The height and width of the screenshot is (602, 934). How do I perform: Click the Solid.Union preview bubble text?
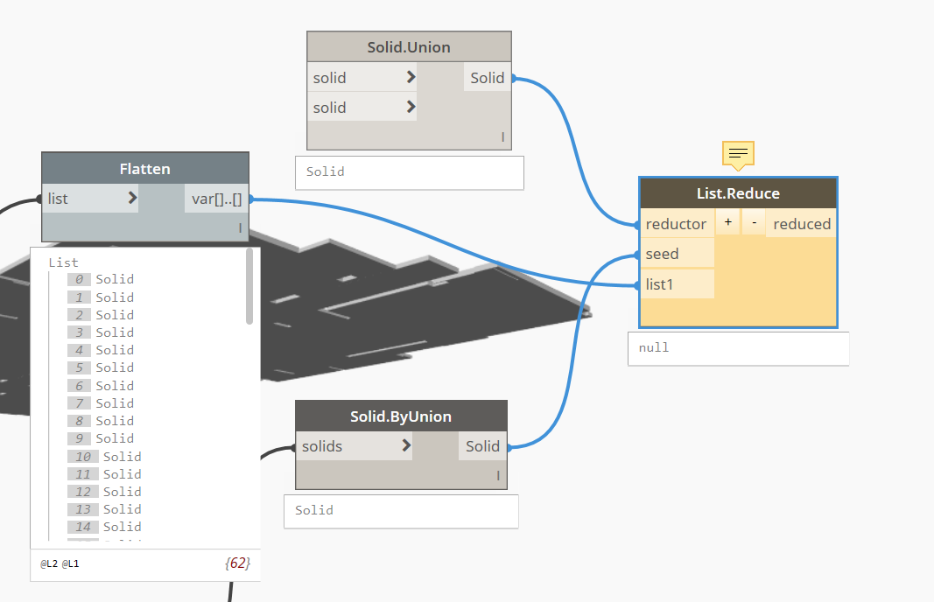326,171
